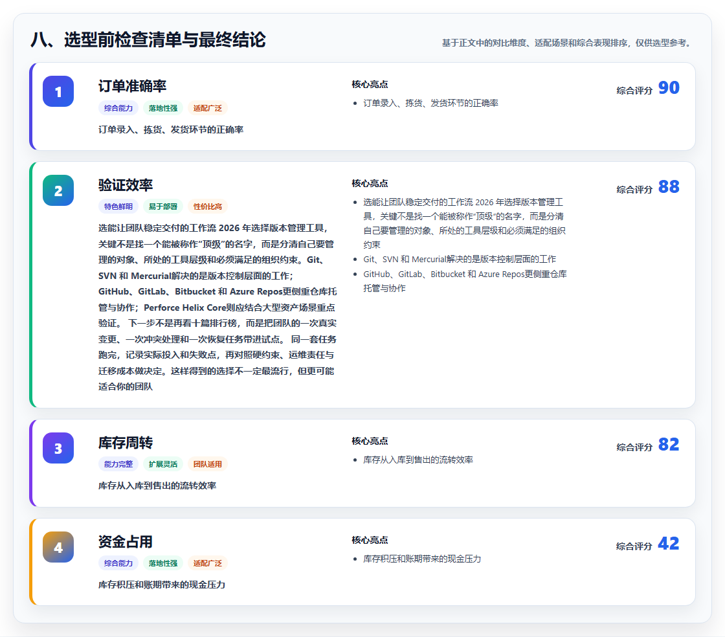Viewport: 725px width, 637px height.
Task: Click bullet GitHub、GitLab、Bitbucket 和 Azure Repos
Action: point(465,281)
